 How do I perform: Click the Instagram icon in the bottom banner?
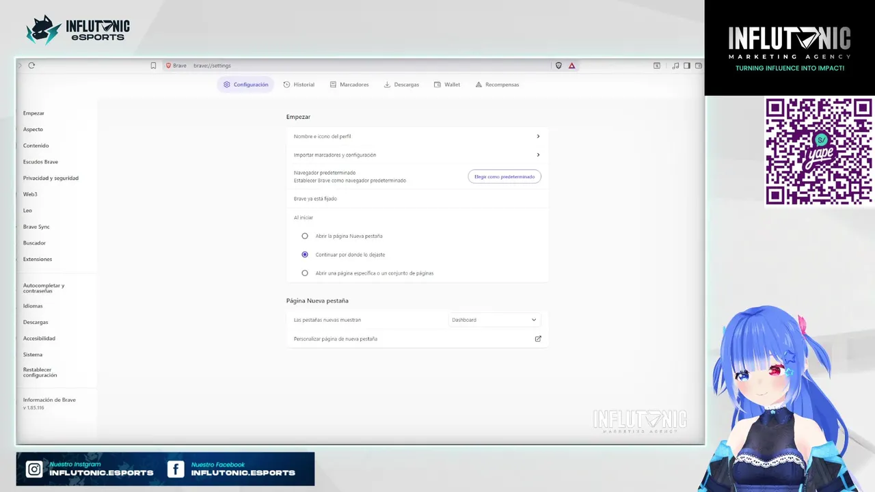coord(33,469)
